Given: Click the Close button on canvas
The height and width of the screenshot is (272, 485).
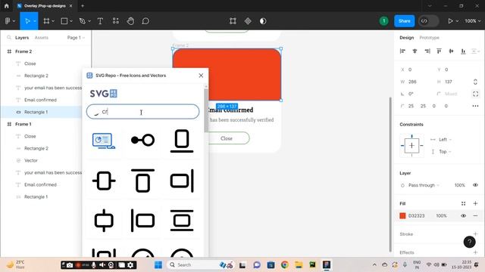Looking at the screenshot, I should [x=227, y=138].
